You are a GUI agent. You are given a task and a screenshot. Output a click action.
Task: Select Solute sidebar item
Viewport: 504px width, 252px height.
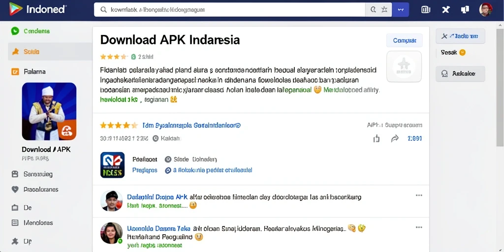point(50,51)
